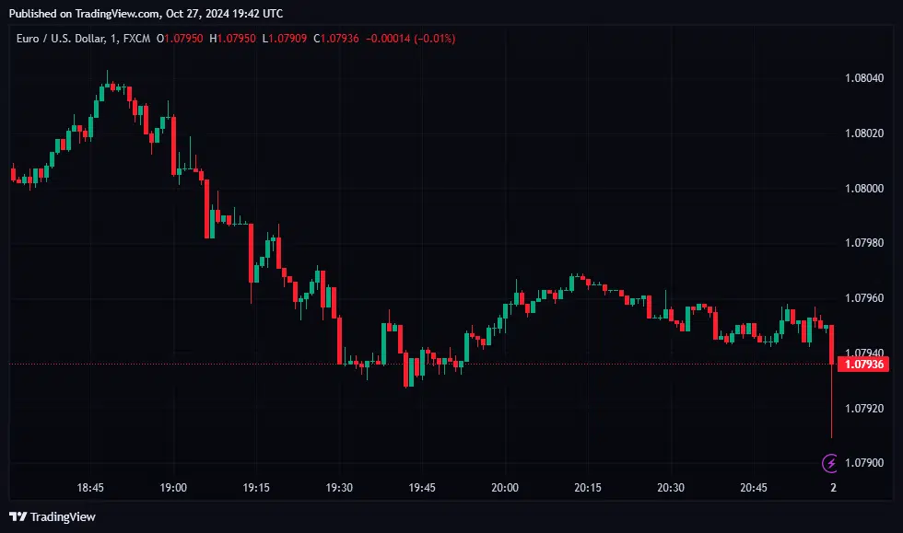The height and width of the screenshot is (533, 903).
Task: Click the 1.07960 price axis label
Action: [864, 298]
